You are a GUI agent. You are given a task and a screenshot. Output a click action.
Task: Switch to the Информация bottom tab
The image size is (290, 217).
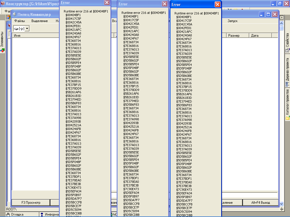[x=50, y=214]
